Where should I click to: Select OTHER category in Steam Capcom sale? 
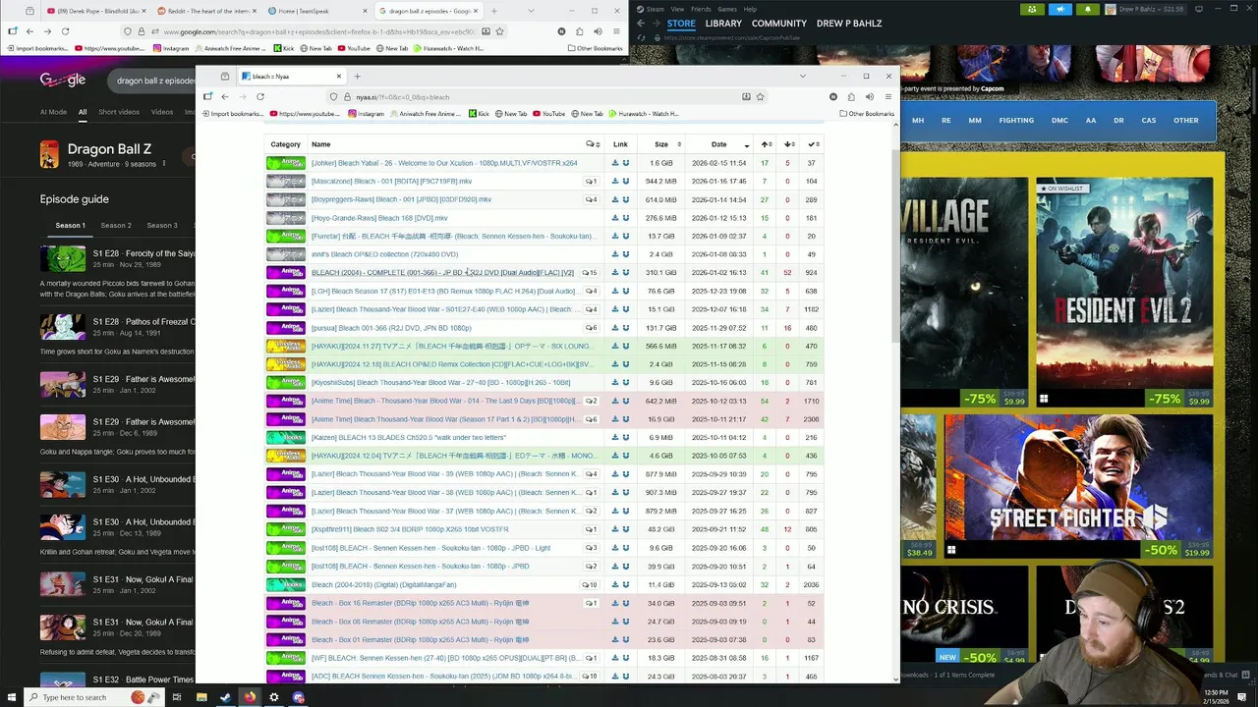tap(1185, 121)
